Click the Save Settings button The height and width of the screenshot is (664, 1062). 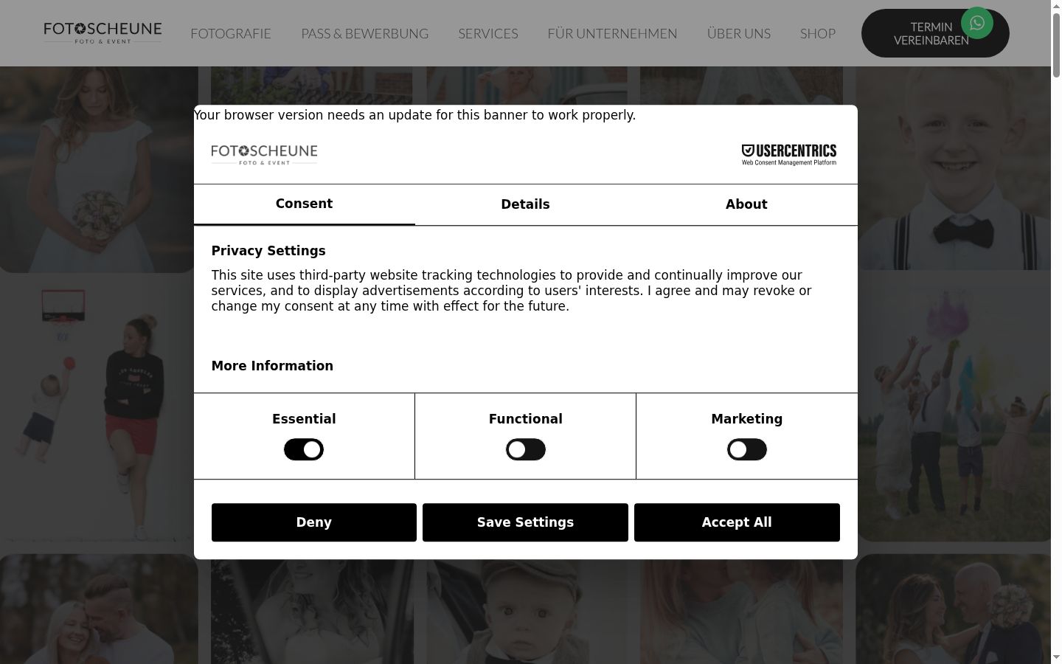[x=525, y=522]
